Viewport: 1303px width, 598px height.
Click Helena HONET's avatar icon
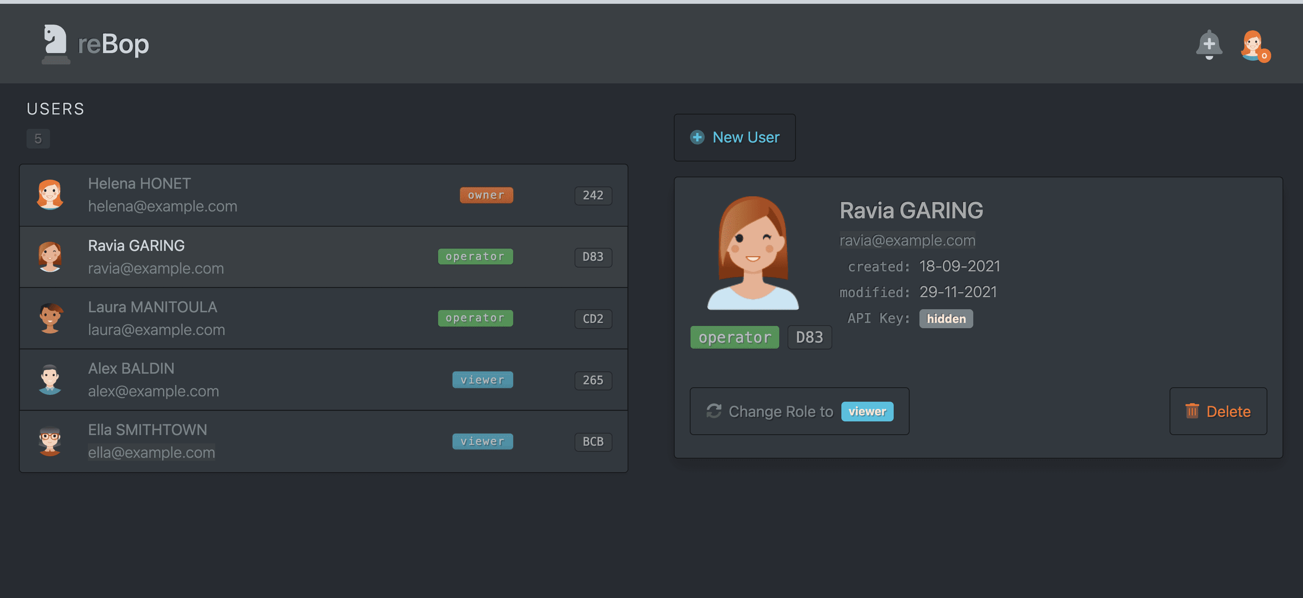(50, 195)
